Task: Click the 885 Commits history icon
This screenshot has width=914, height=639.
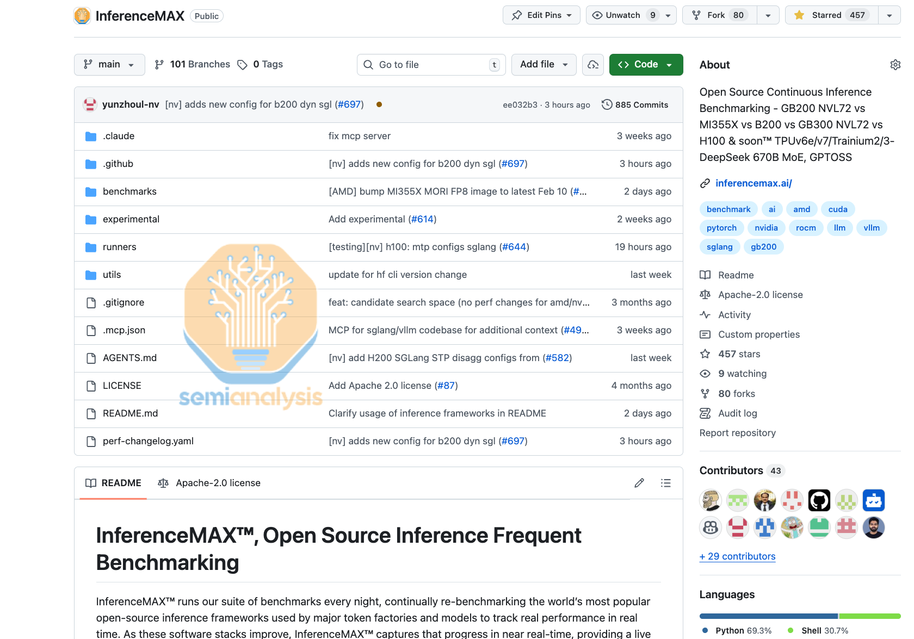Action: point(607,104)
